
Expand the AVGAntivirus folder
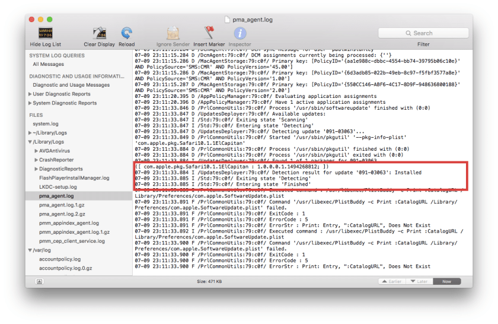click(x=36, y=151)
